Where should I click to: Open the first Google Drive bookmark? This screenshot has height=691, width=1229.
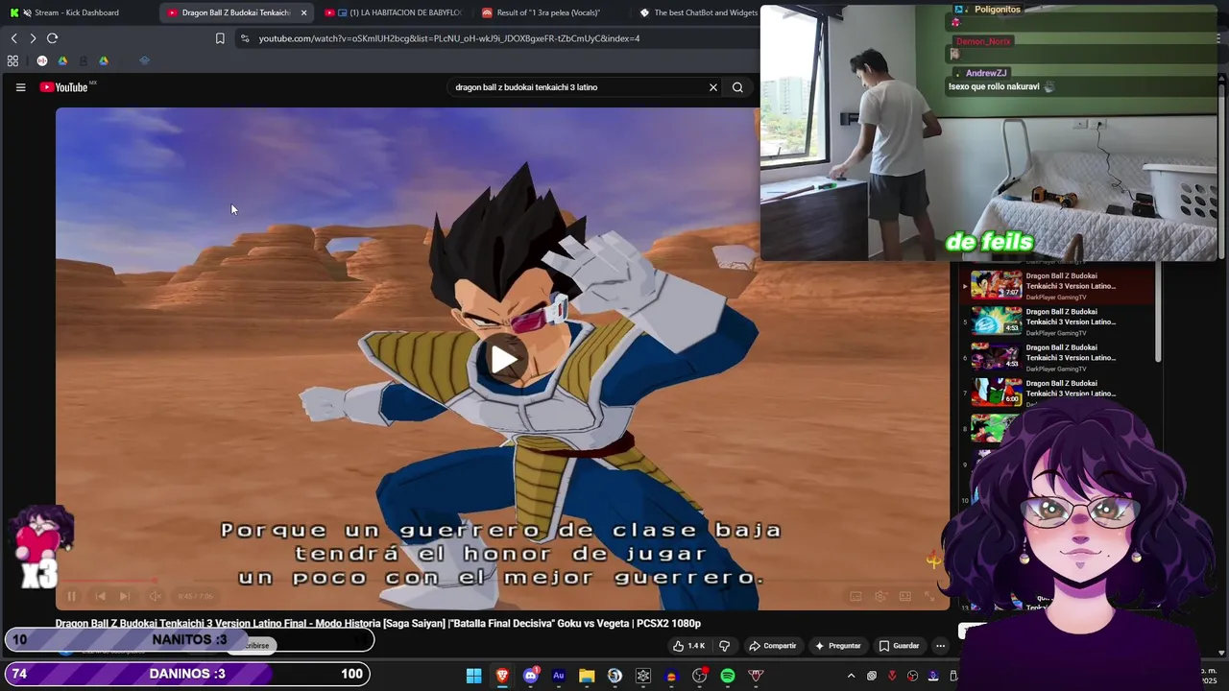coord(62,60)
